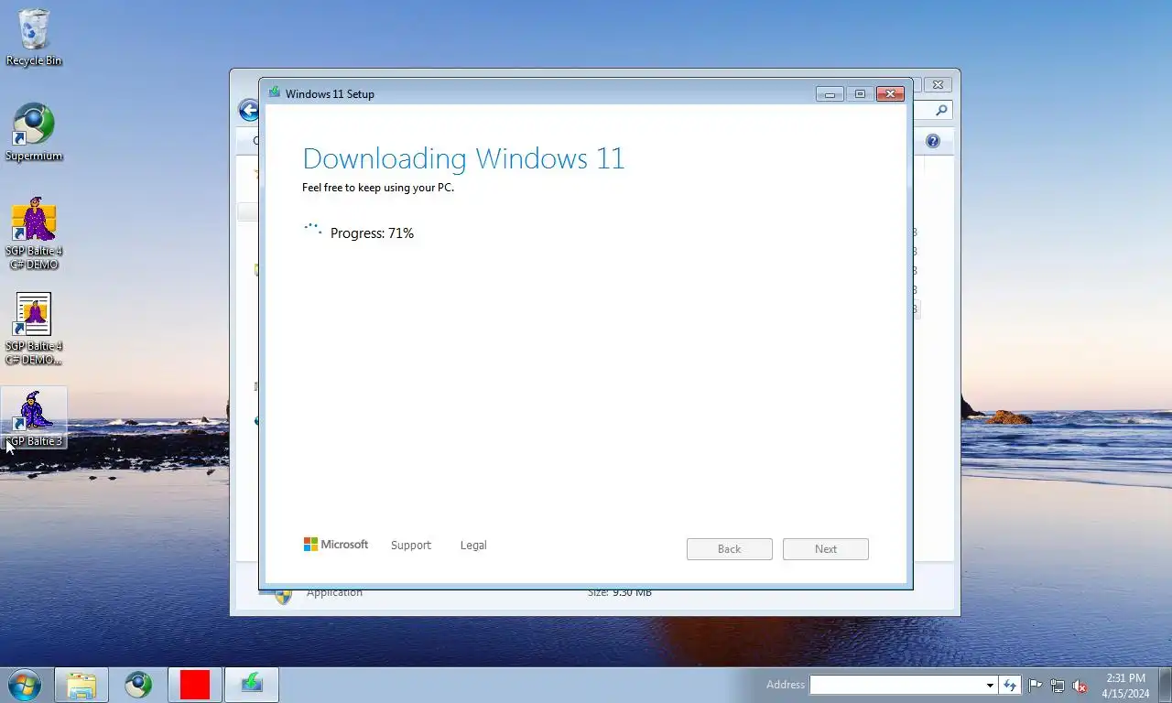Open the Recycle Bin desktop icon

pos(34,38)
